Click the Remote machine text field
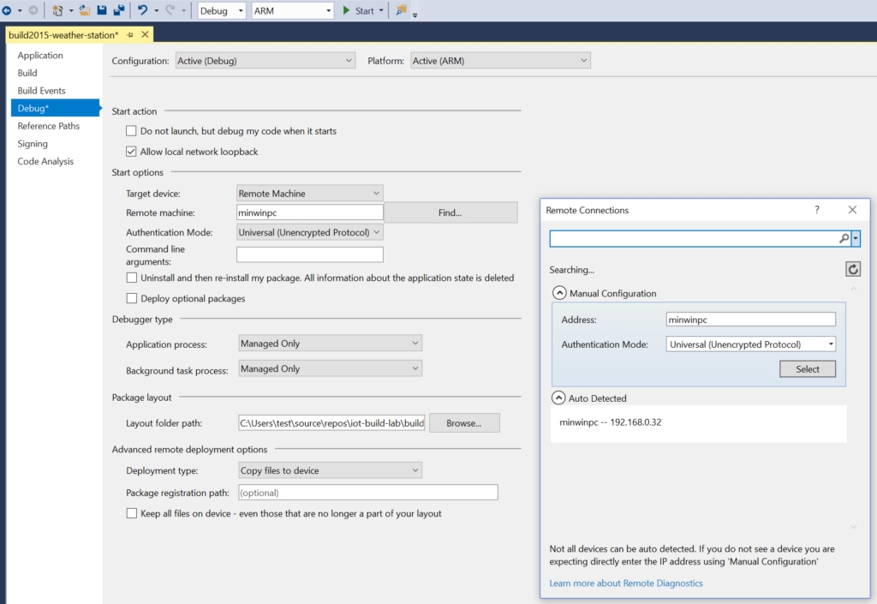877x604 pixels. (310, 212)
